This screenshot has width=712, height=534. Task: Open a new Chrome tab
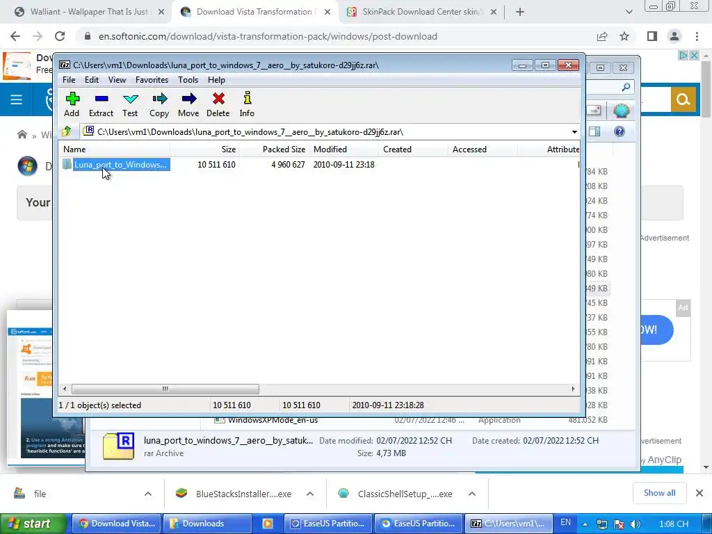520,13
